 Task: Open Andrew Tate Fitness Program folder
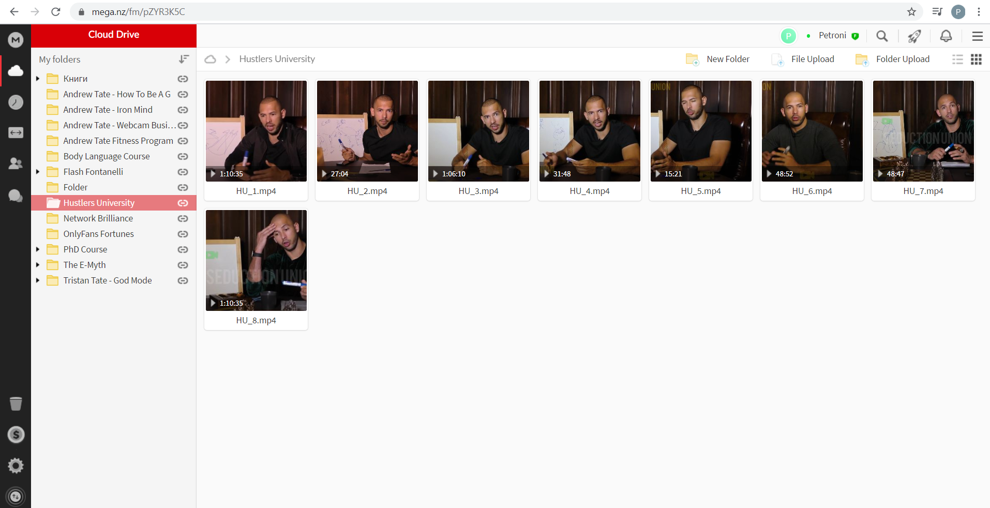[114, 141]
